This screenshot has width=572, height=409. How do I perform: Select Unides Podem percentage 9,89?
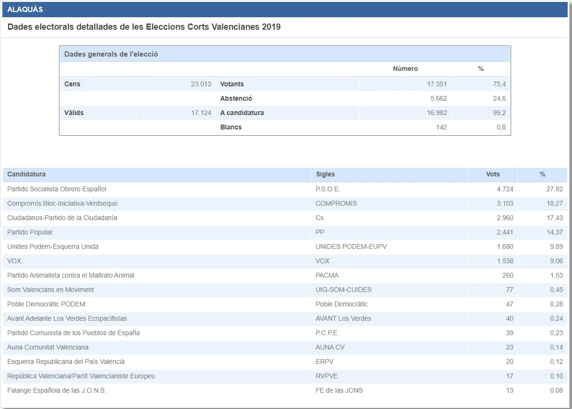[x=556, y=246]
